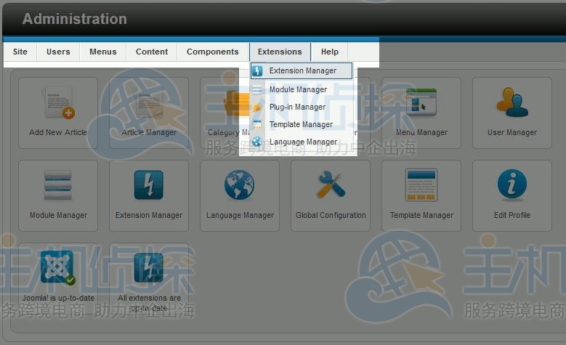
Task: Click the Plug-in Manager plug icon in dropdown
Action: coord(257,107)
